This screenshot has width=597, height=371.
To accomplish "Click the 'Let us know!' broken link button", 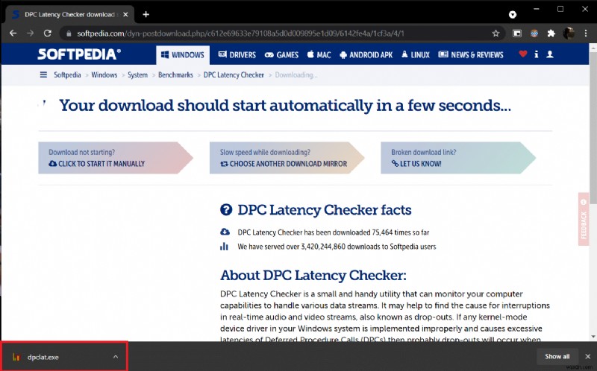I will coord(458,158).
